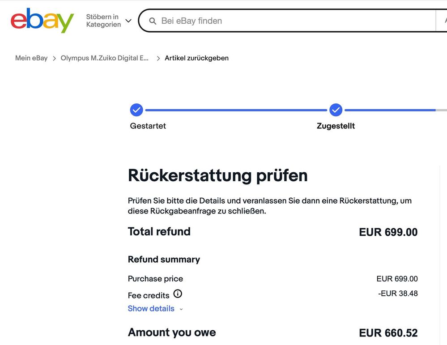Open the Olympus M.Zuiko Digital breadcrumb link

click(x=105, y=58)
